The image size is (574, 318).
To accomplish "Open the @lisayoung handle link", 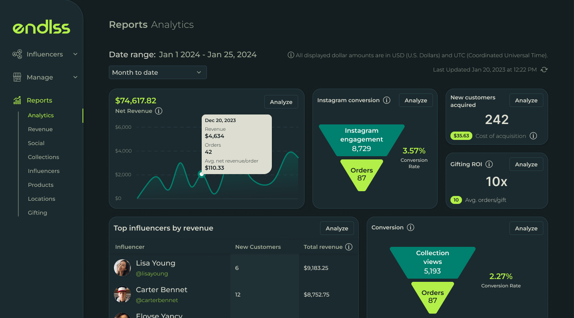I will coord(152,273).
